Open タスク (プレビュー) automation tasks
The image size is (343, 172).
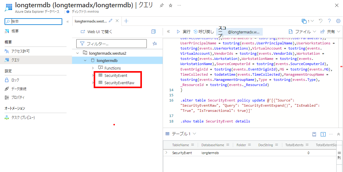coord(23,118)
